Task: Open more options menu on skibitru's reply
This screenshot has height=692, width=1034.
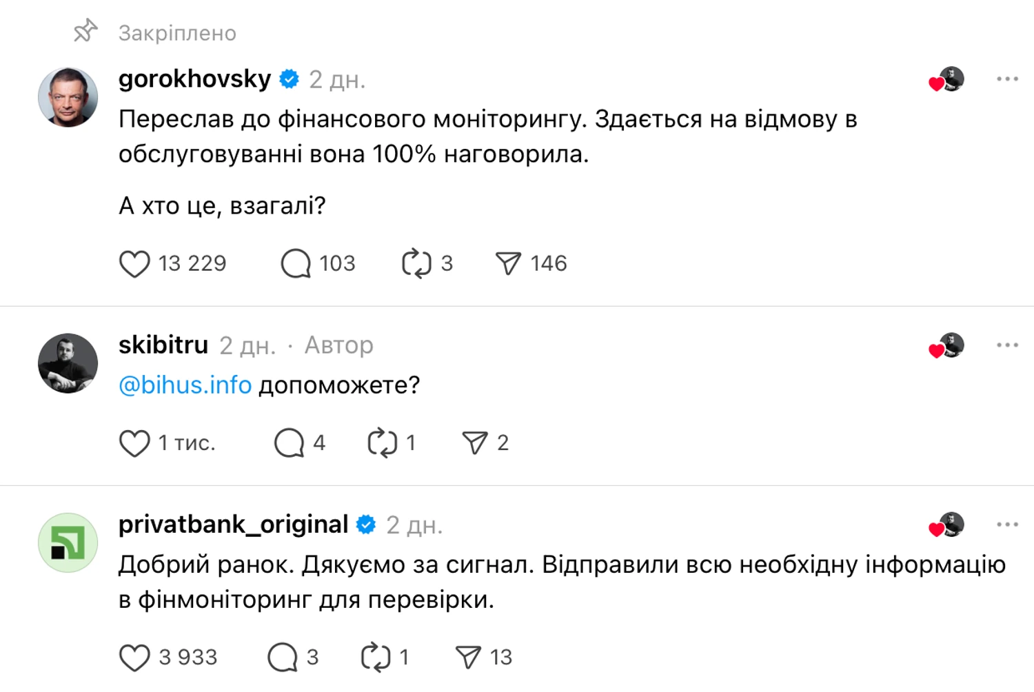Action: [1007, 345]
